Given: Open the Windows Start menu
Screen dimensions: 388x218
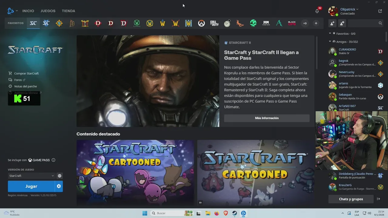Looking at the screenshot, I should 145,213.
